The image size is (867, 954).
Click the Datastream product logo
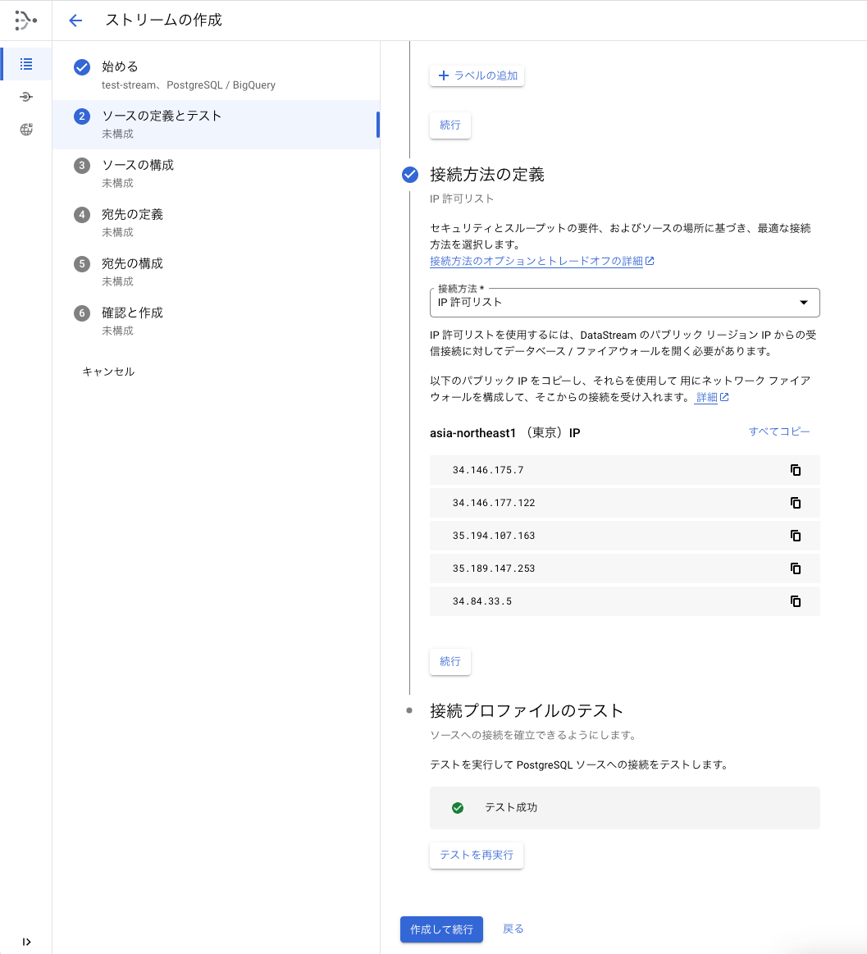point(25,20)
